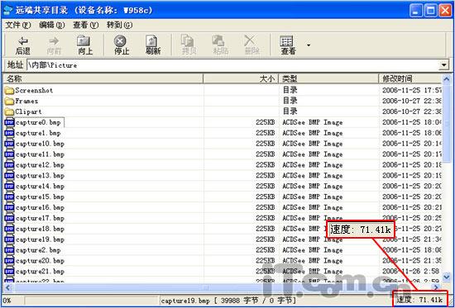
Task: Click the 225KB size of capture0.bmp
Action: point(266,122)
